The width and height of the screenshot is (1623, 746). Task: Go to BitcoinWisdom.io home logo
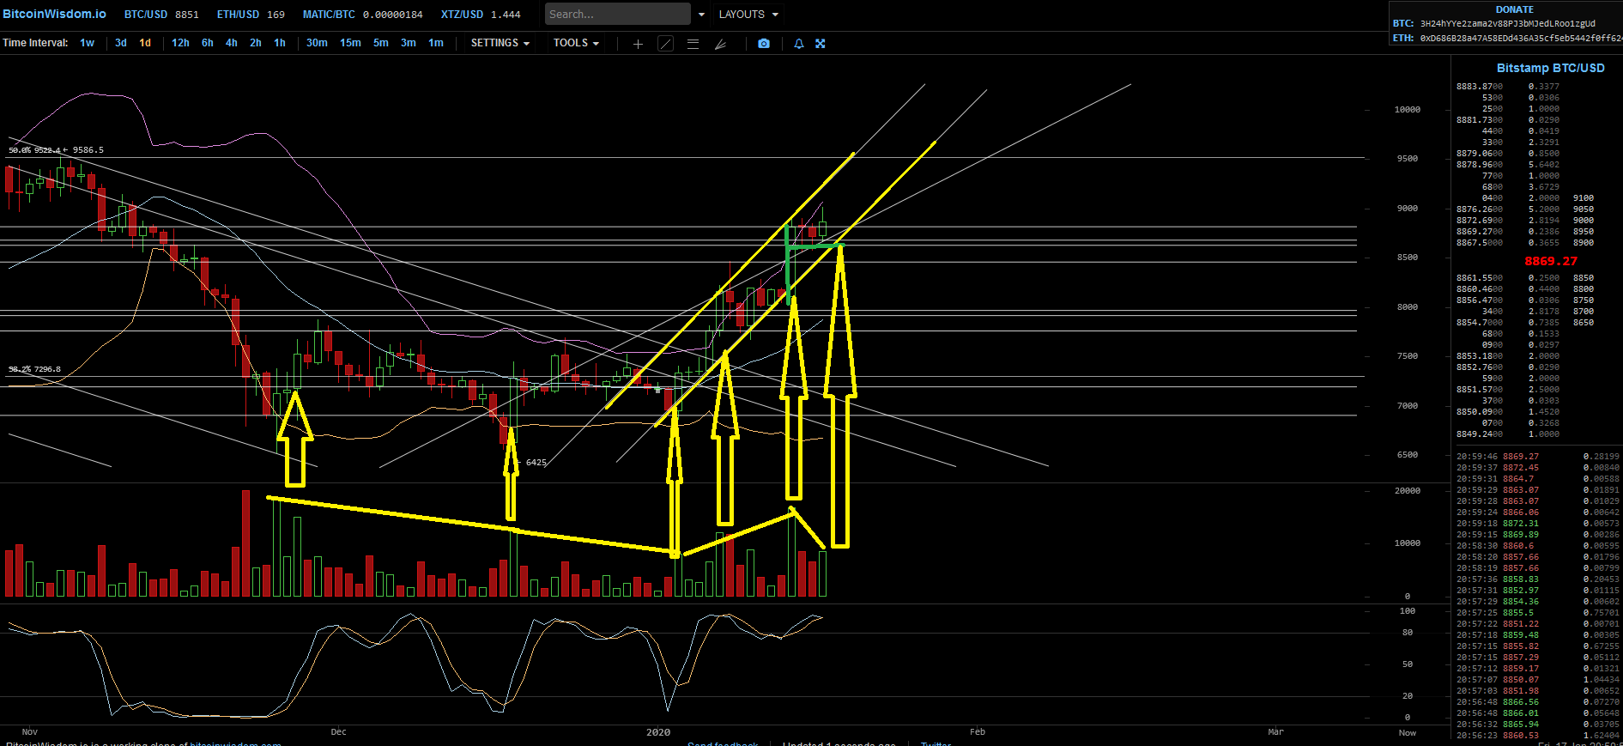[55, 14]
